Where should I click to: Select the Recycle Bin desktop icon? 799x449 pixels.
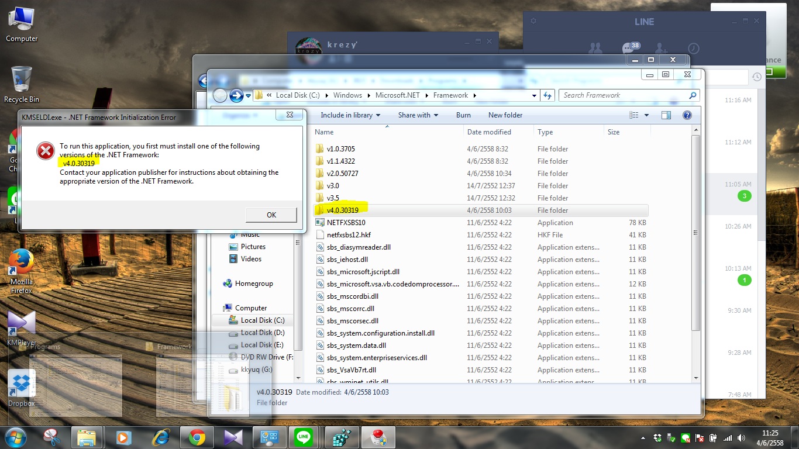coord(22,85)
